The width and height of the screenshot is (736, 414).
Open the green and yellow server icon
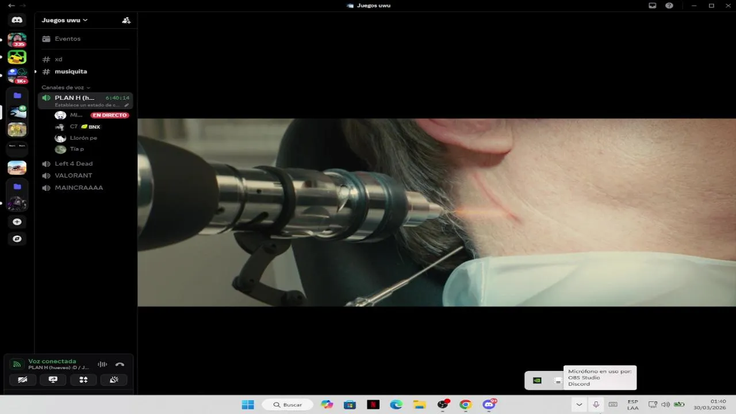(x=17, y=57)
